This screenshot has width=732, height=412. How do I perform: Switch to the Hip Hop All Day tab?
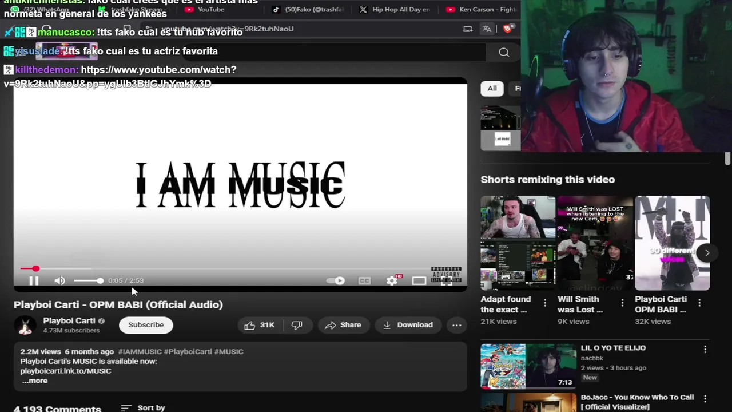point(396,9)
